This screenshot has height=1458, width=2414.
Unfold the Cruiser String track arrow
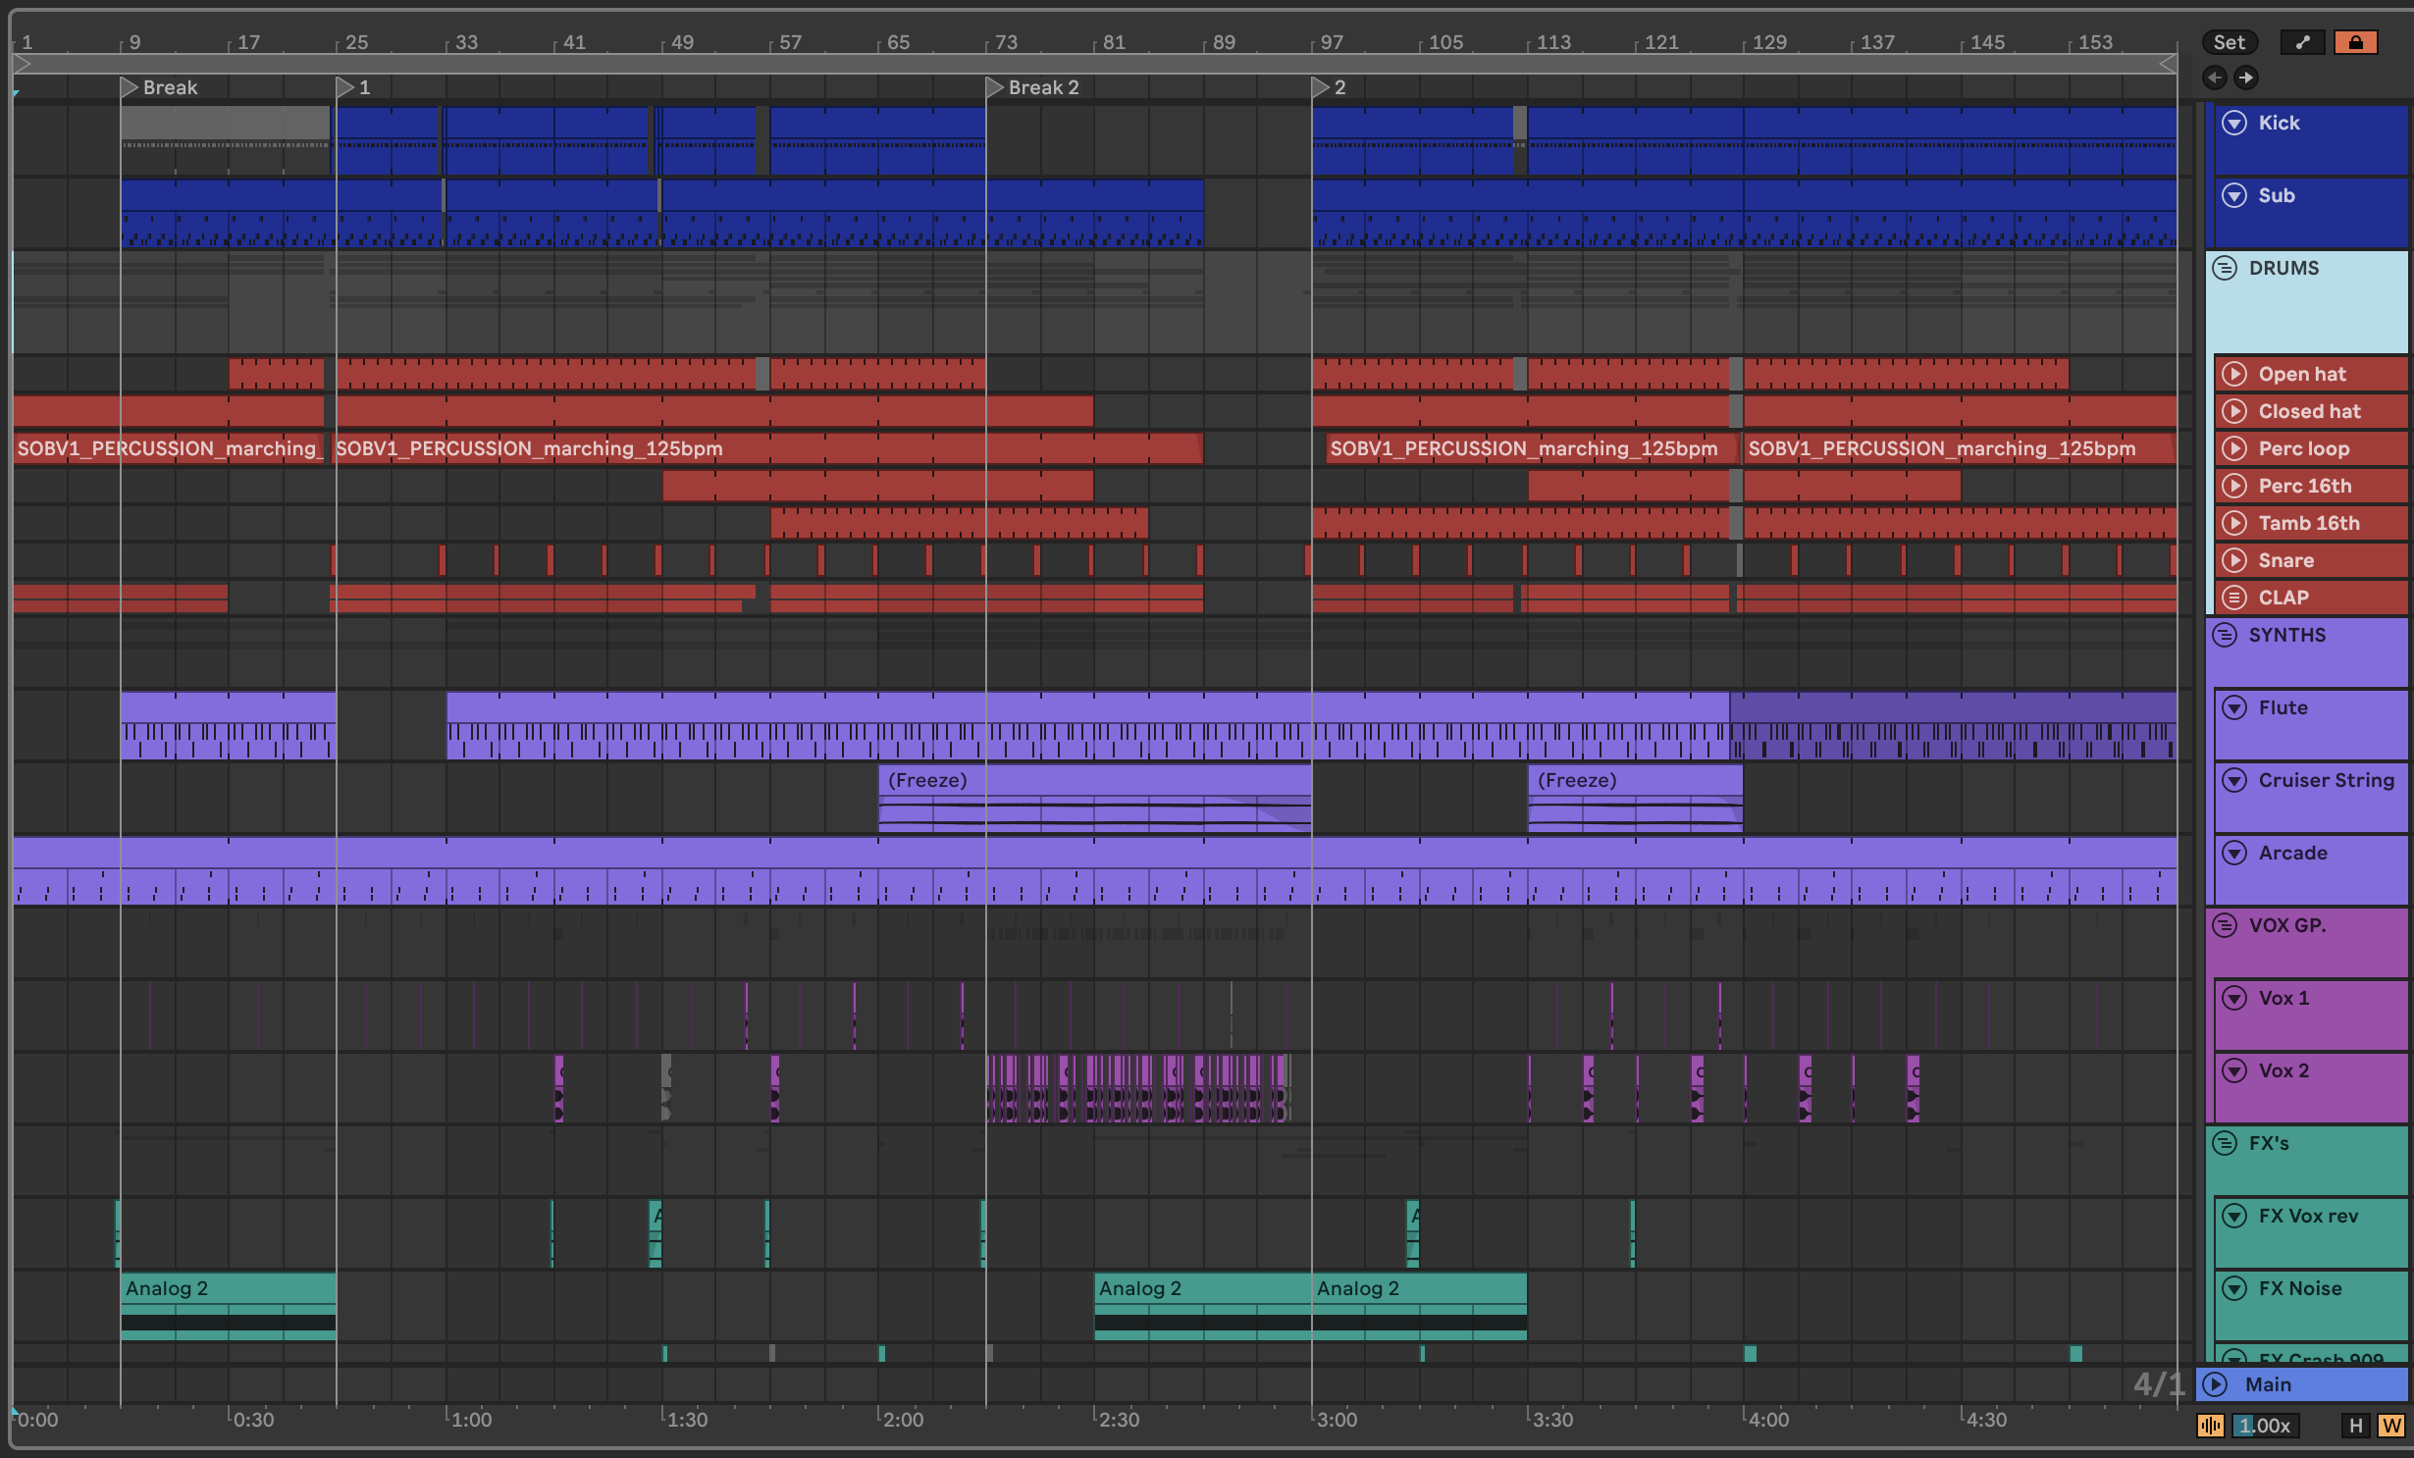point(2234,780)
